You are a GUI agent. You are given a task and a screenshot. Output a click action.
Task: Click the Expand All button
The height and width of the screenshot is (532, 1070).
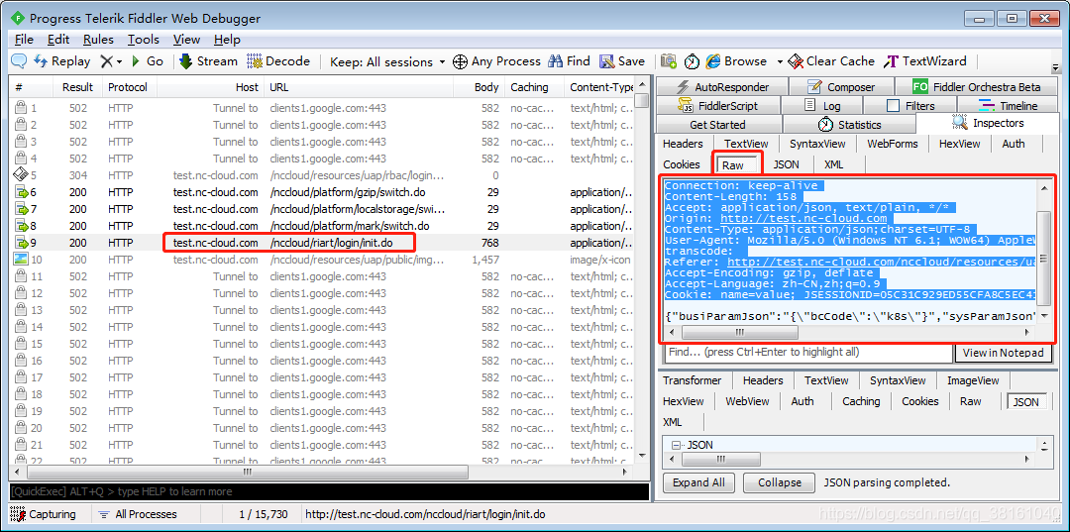click(698, 482)
